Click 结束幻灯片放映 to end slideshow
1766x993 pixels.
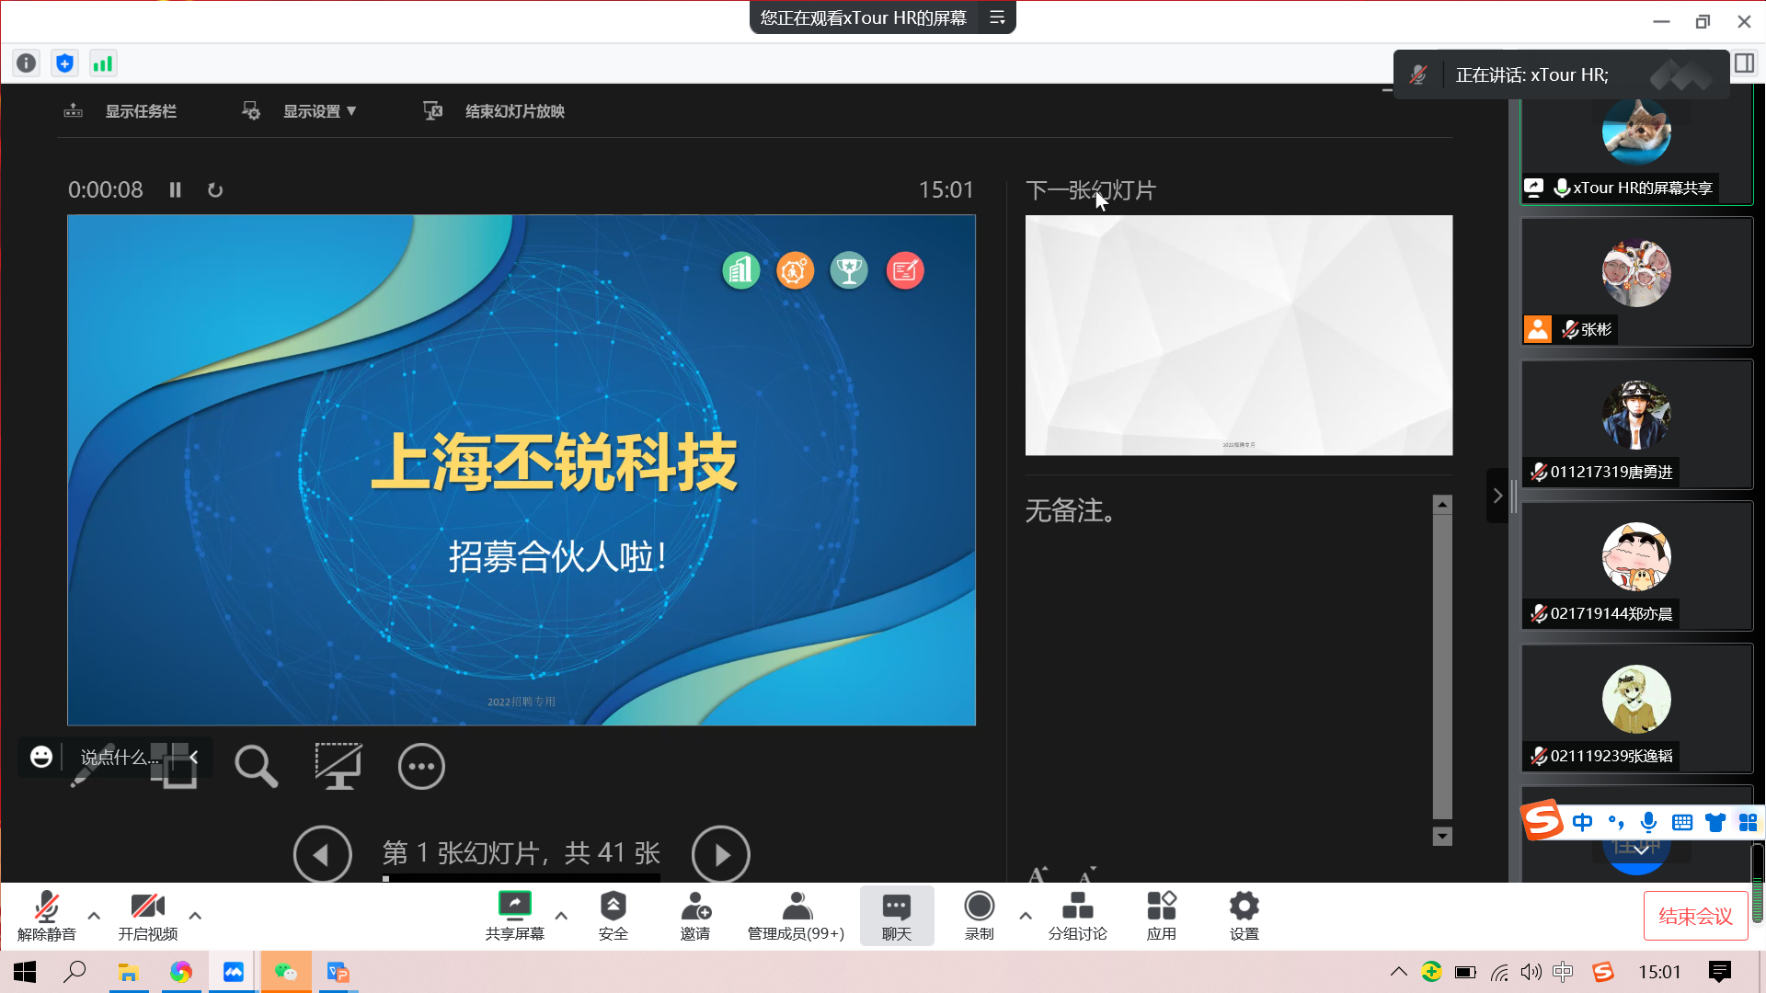pyautogui.click(x=513, y=111)
